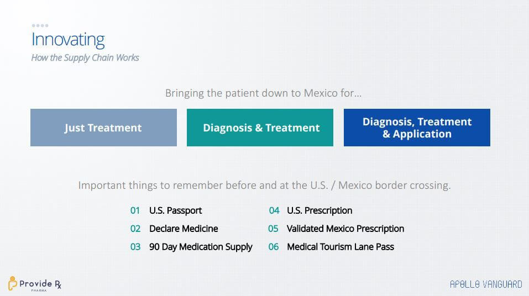The height and width of the screenshot is (296, 529).
Task: Click number 02 beside Declare Medicine
Action: click(135, 229)
